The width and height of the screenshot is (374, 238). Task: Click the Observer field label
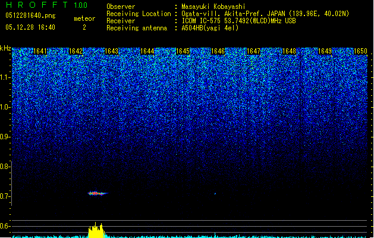click(x=121, y=7)
